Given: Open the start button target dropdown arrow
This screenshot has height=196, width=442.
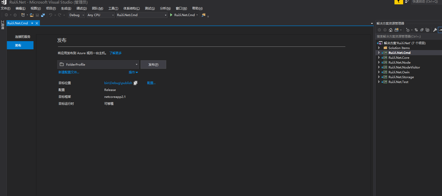Looking at the screenshot, I should point(197,15).
